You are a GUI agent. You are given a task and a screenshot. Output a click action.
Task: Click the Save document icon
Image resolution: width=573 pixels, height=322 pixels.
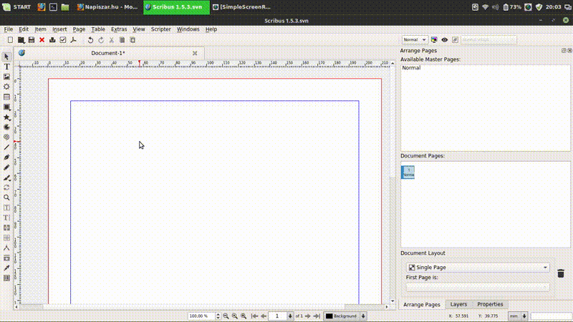click(32, 40)
